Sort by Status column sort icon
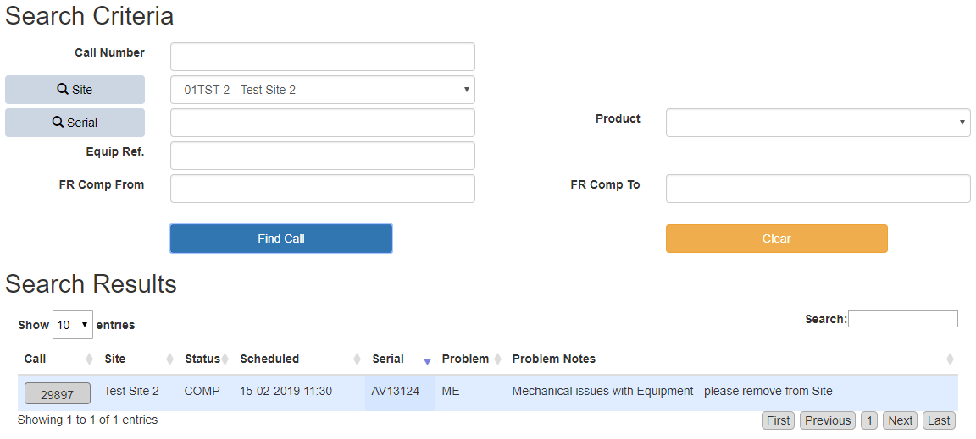976x439 pixels. pos(225,359)
